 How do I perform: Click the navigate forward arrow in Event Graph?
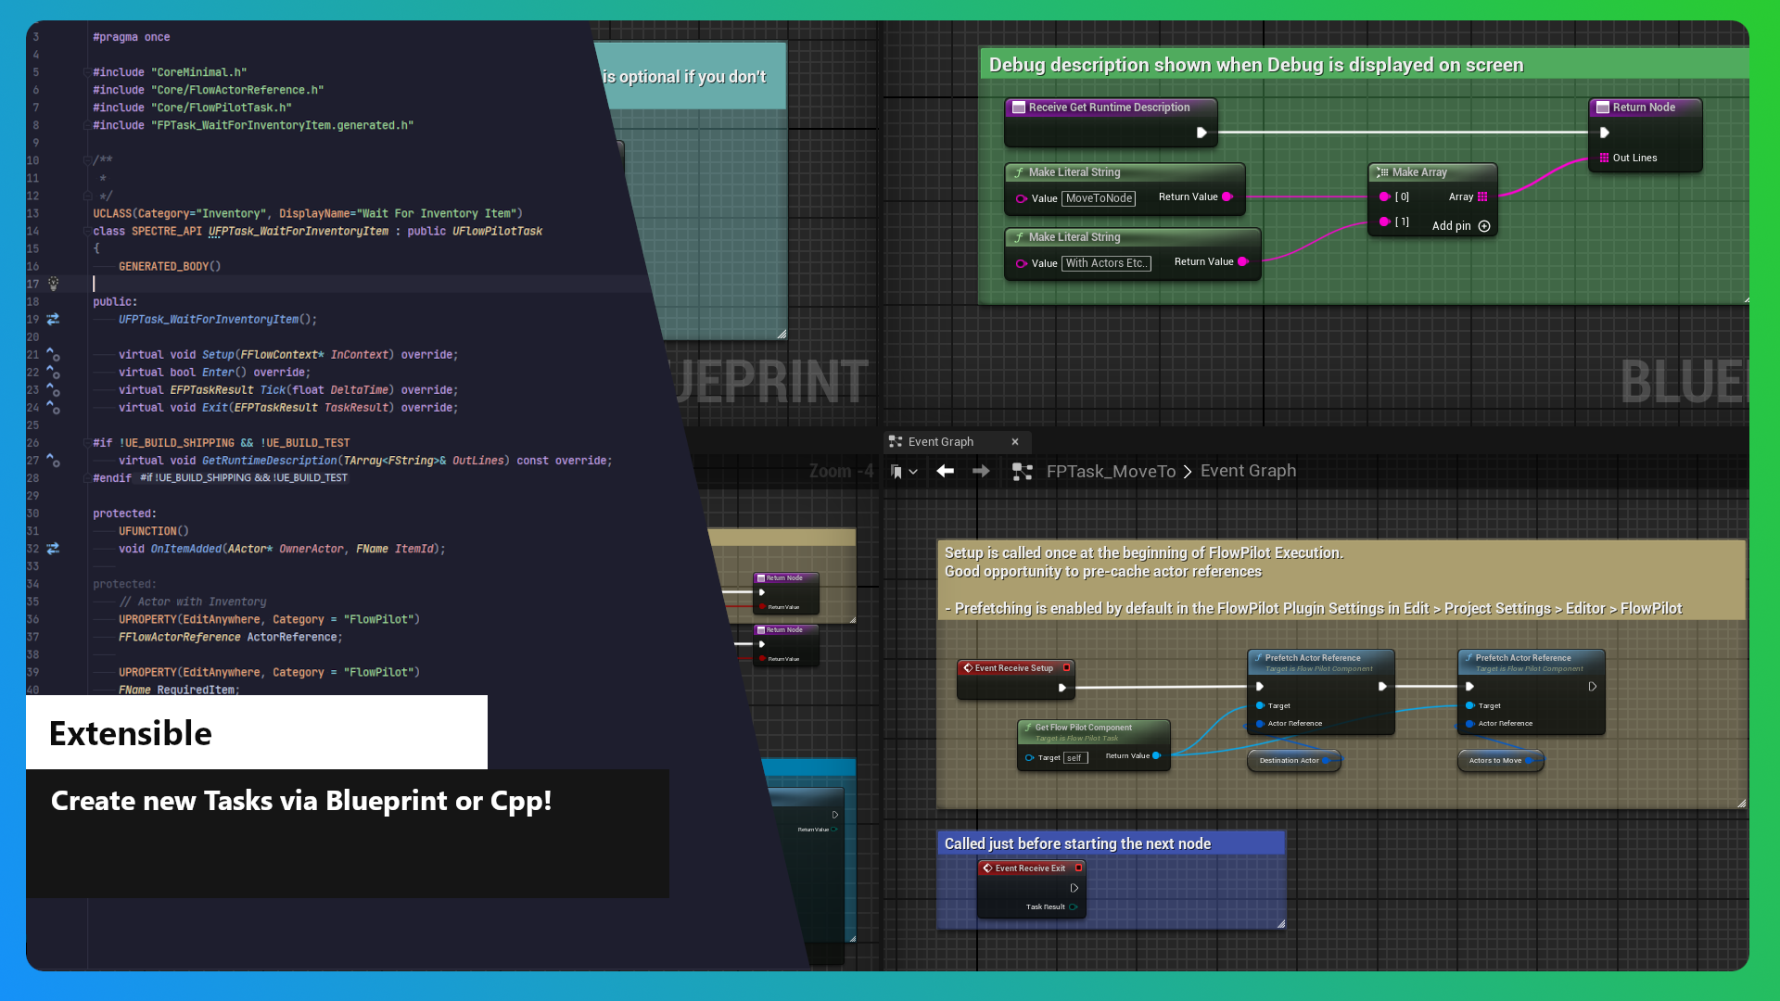[x=981, y=472]
